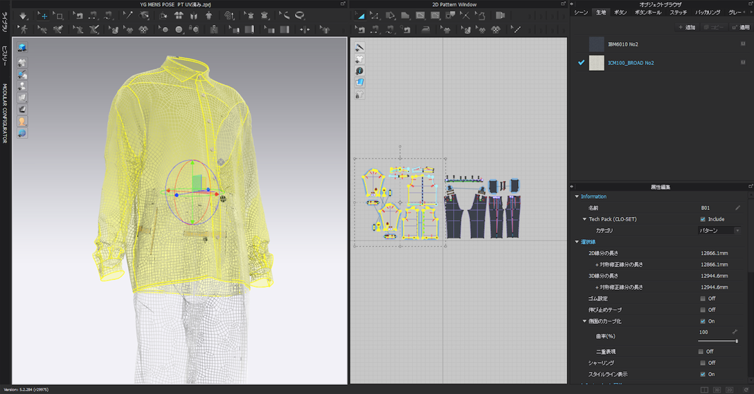
Task: Click the walking avatar icon in 3D toolbar
Action: (x=24, y=29)
